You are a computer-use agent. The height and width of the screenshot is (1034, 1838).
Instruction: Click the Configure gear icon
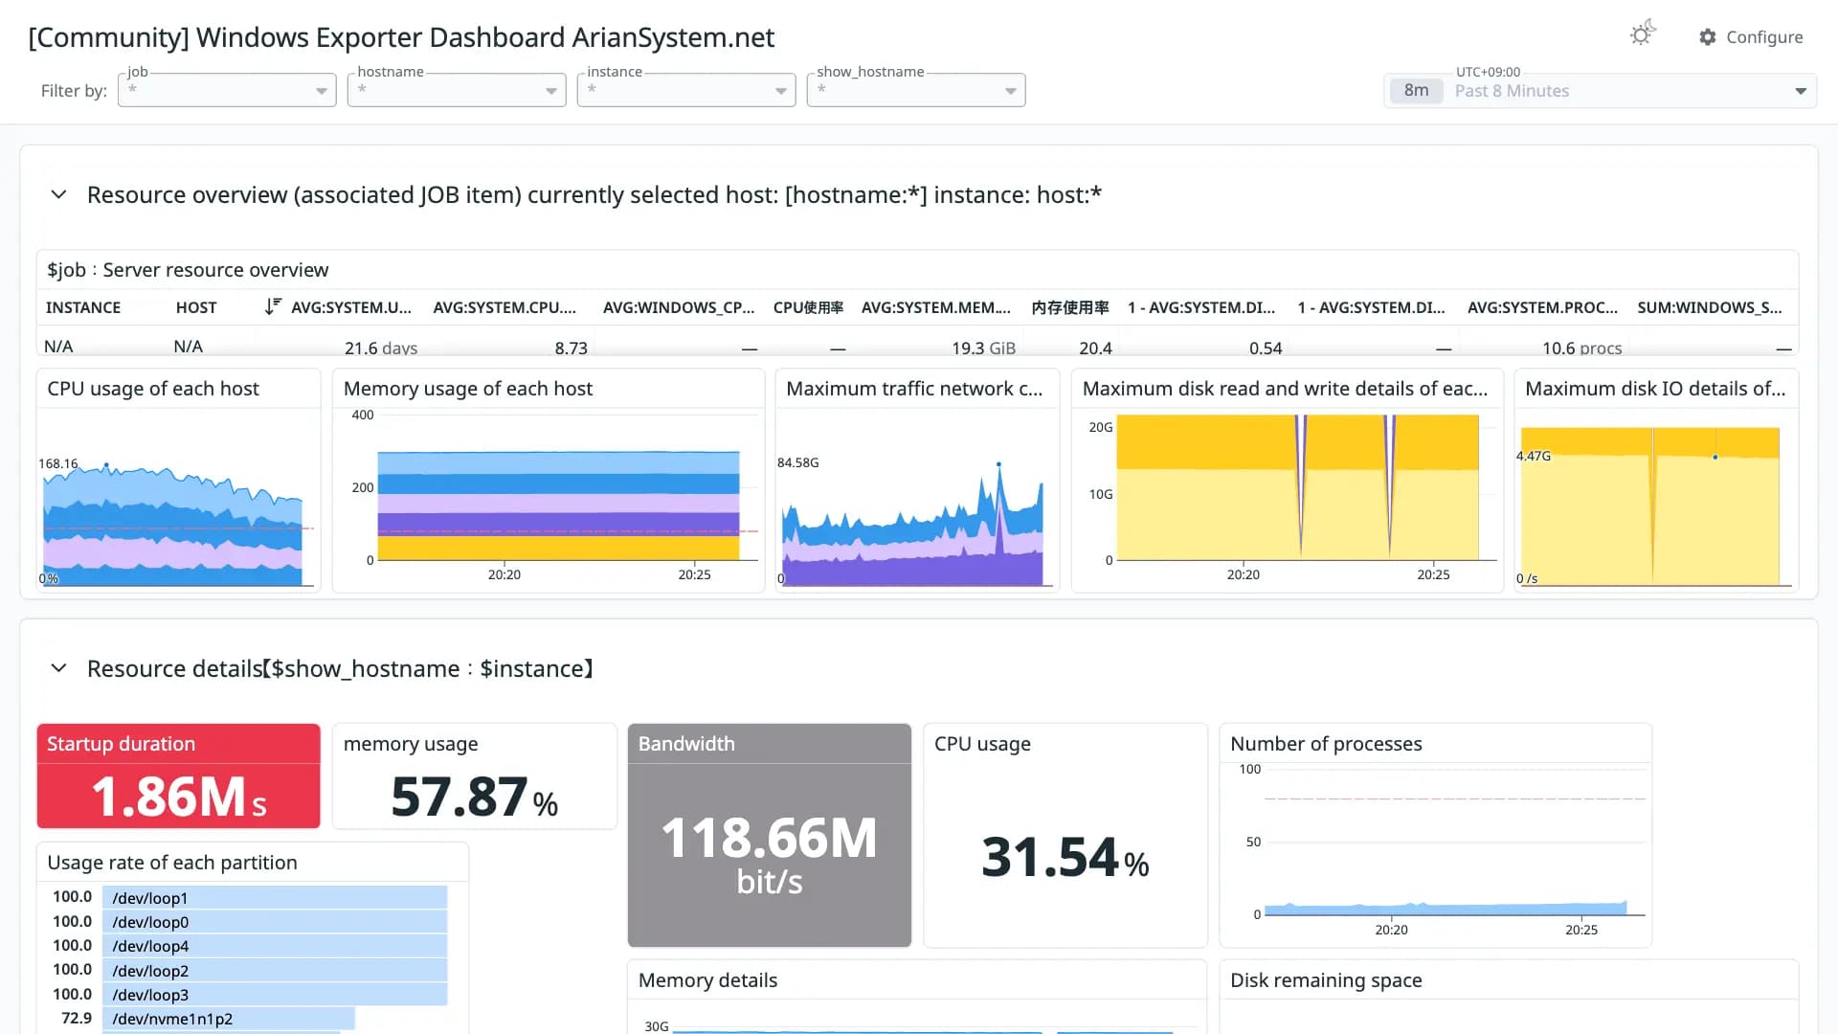[x=1708, y=36]
